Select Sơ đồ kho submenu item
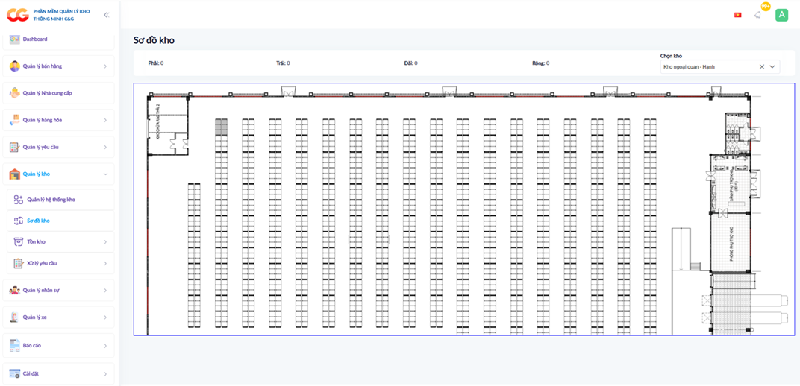This screenshot has height=386, width=800. pos(38,221)
